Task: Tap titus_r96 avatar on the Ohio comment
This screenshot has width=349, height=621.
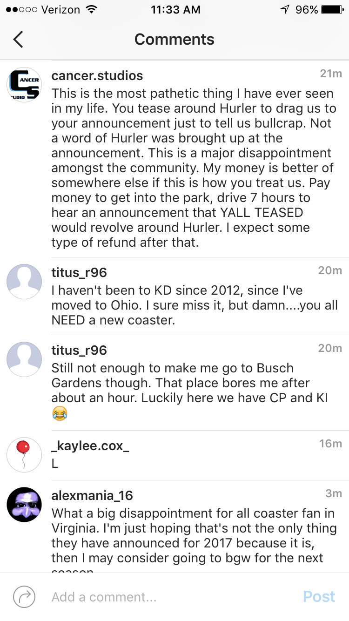Action: click(24, 282)
